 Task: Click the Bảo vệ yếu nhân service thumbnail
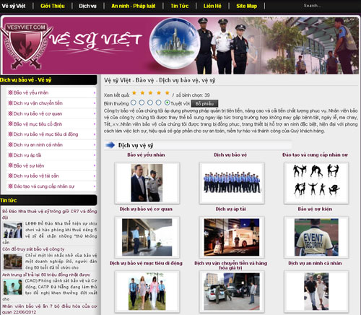(x=147, y=183)
